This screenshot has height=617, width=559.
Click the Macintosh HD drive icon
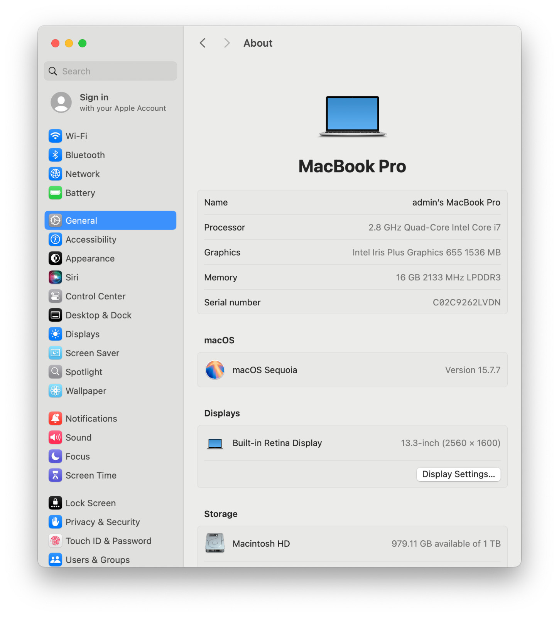pyautogui.click(x=215, y=543)
